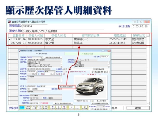Click cell 業務部(一)
This screenshot has width=158, height=118.
pyautogui.click(x=91, y=39)
